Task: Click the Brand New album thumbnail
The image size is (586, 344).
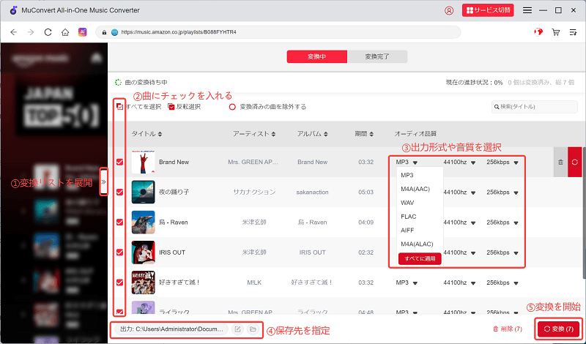Action: 143,162
